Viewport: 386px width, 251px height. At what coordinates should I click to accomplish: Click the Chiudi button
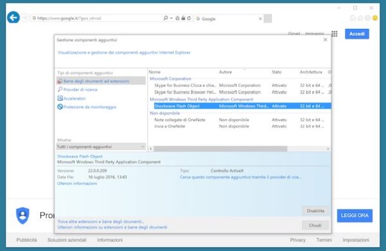(x=315, y=225)
